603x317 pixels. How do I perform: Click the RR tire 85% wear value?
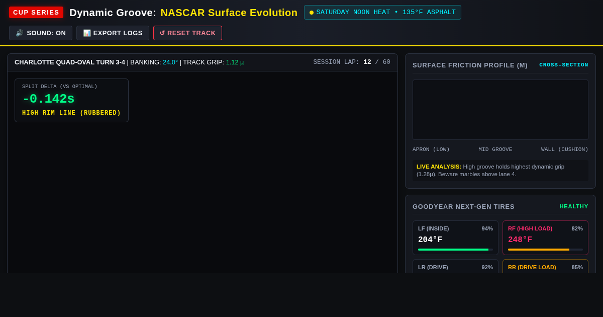(577, 267)
